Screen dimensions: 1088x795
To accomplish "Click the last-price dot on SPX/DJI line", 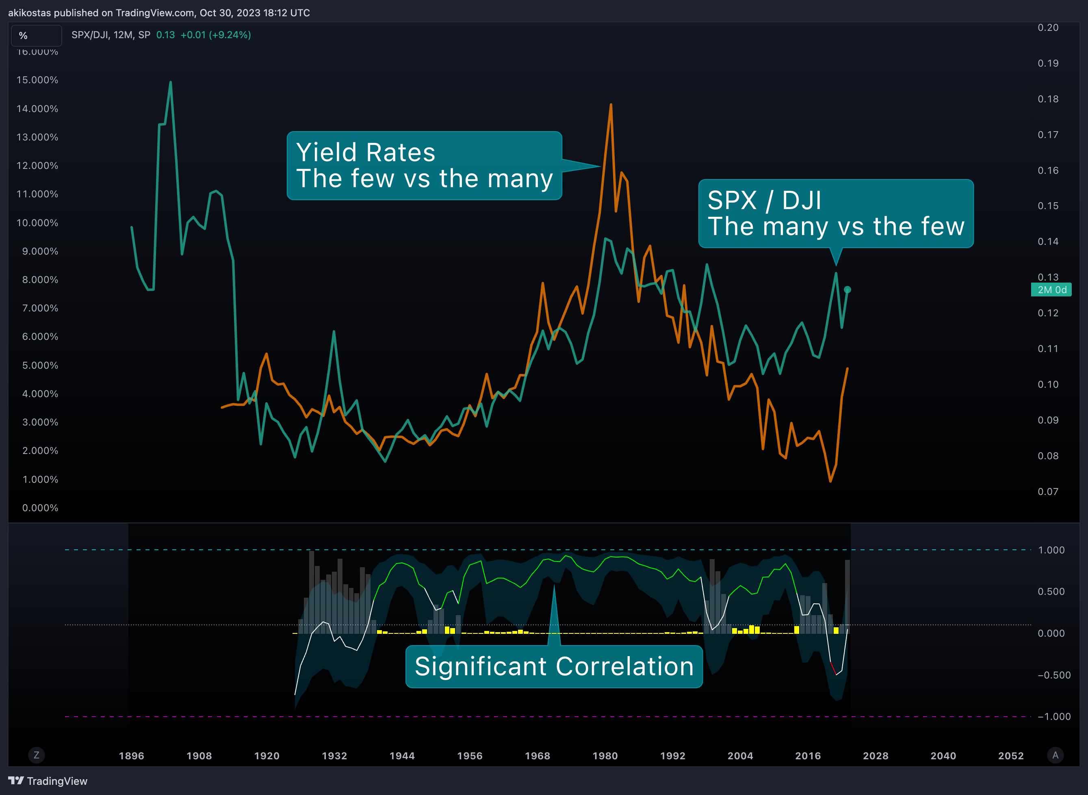I will point(848,290).
